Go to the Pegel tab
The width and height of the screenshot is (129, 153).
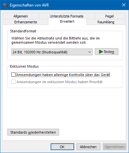coord(110,16)
